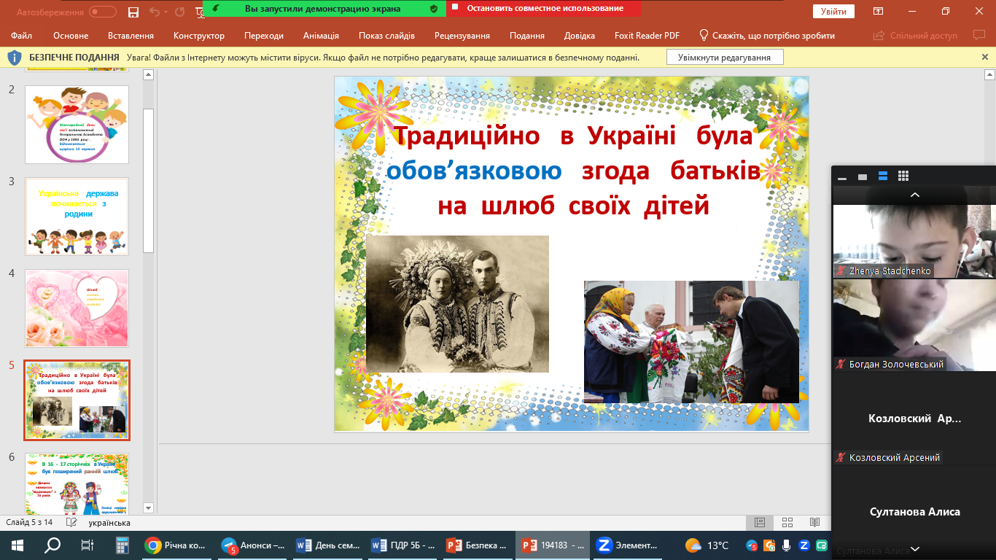Click the українська language indicator

[109, 523]
